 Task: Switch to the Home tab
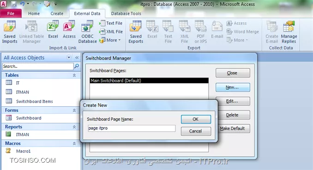pos(34,13)
